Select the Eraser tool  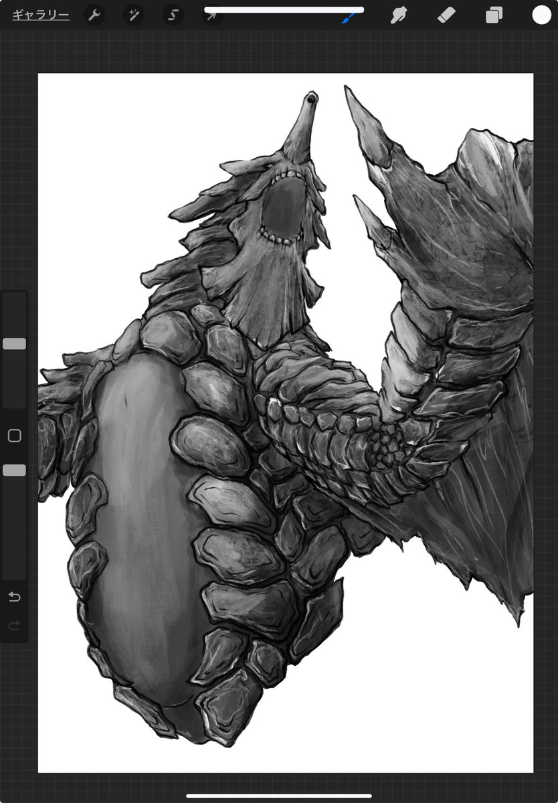(x=446, y=15)
